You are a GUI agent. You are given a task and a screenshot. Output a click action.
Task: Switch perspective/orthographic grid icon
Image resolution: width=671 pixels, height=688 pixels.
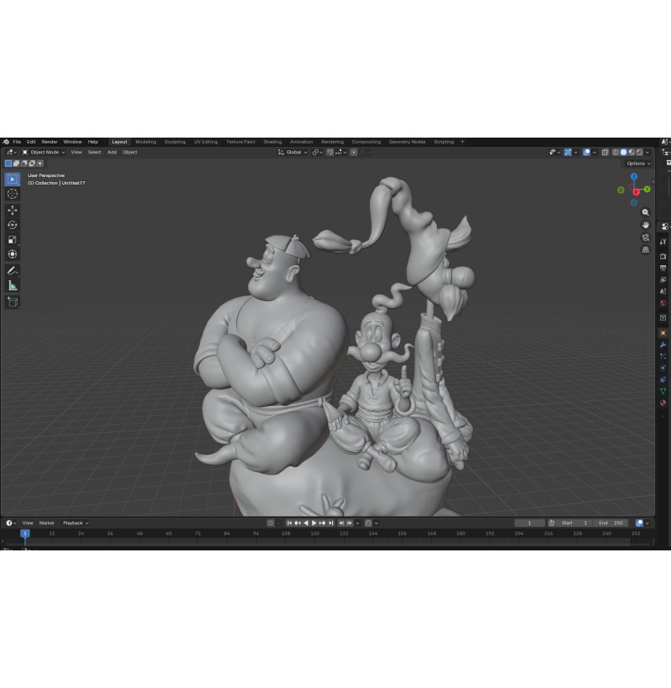[646, 250]
